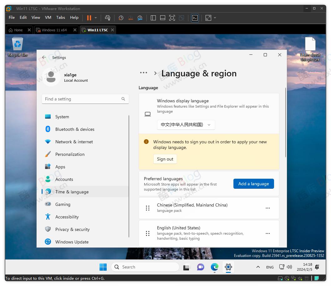Revert the VM to its snapshot
The image size is (331, 286).
click(130, 18)
